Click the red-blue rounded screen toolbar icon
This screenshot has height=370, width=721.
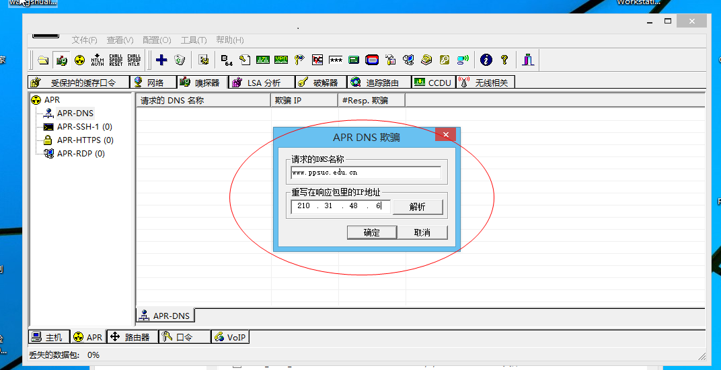[372, 60]
